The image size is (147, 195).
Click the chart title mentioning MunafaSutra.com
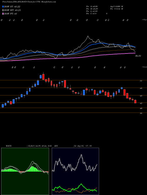(29, 2)
